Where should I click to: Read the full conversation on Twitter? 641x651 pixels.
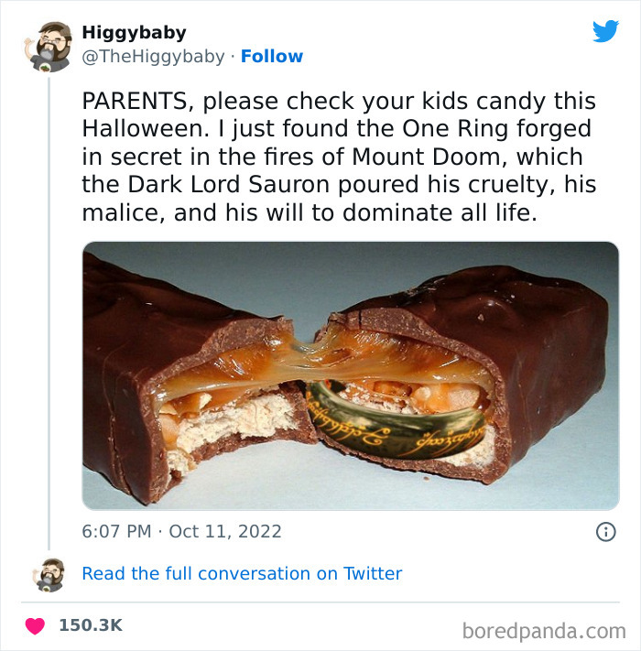point(242,574)
